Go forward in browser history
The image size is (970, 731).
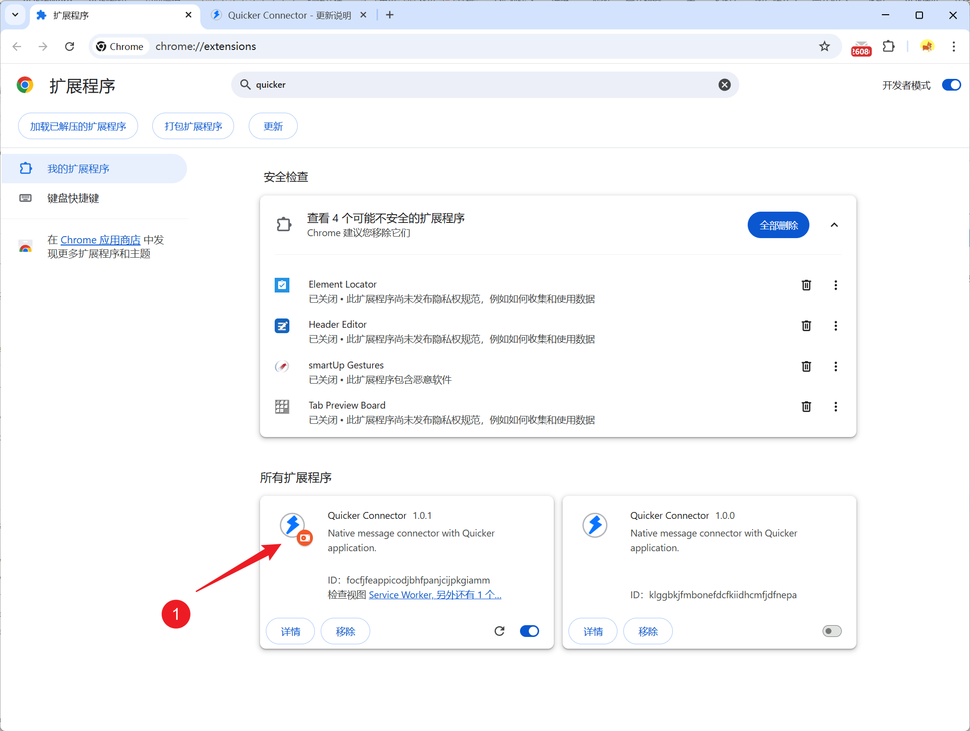coord(43,47)
